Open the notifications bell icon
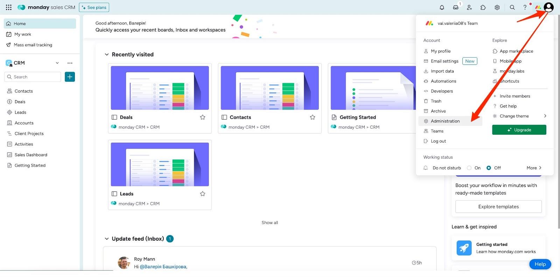 442,7
